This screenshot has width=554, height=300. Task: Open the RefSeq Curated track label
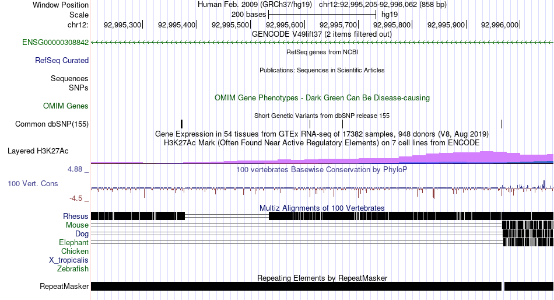pyautogui.click(x=62, y=61)
